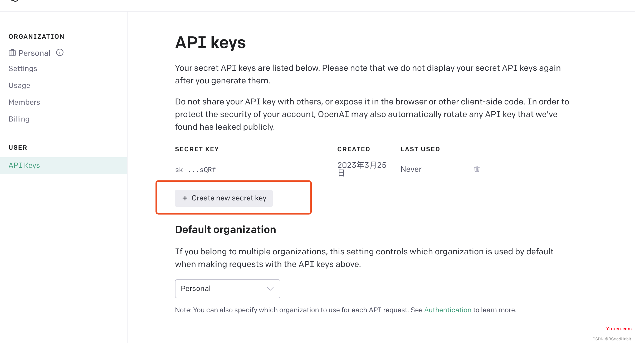Image resolution: width=635 pixels, height=343 pixels.
Task: Click the Billing menu item
Action: [x=19, y=119]
